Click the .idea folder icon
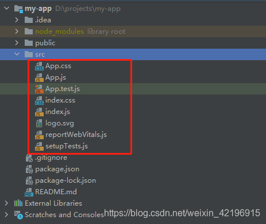266x224 pixels. tap(29, 20)
